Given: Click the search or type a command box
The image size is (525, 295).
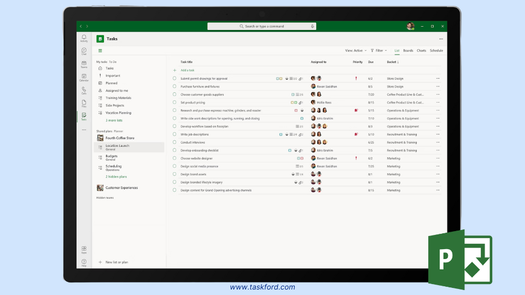Looking at the screenshot, I should coord(261,26).
